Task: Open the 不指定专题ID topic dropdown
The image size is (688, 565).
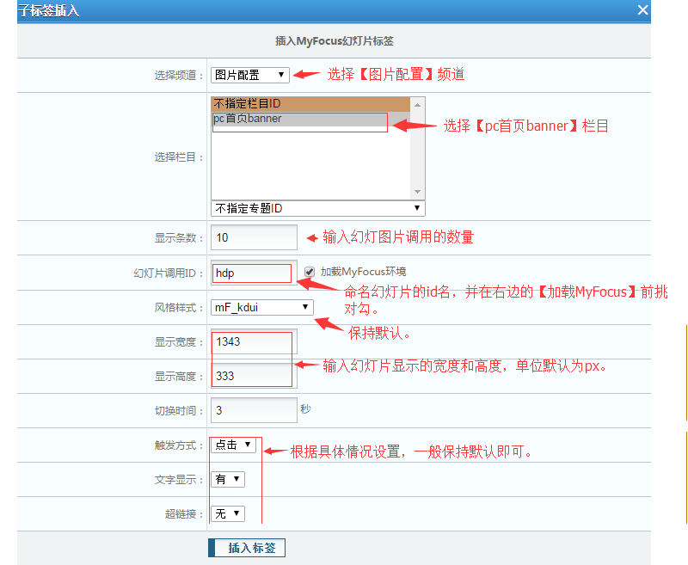Action: tap(315, 207)
